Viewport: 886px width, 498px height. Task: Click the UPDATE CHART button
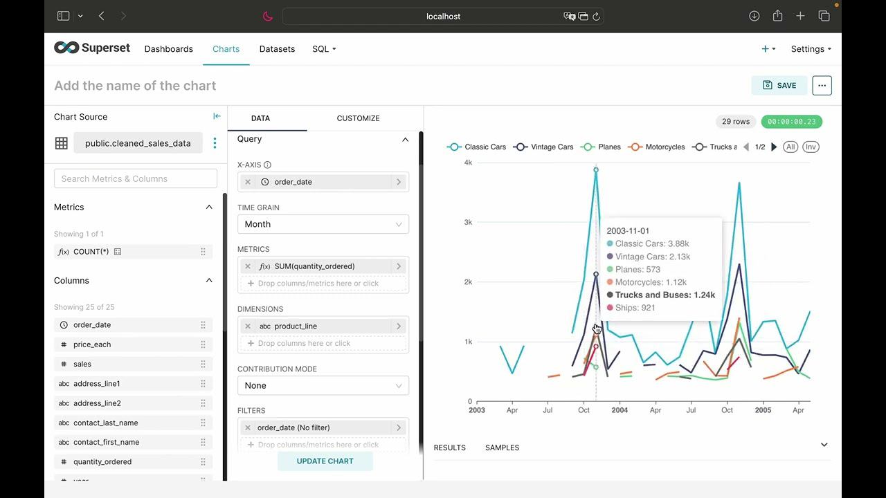click(325, 461)
